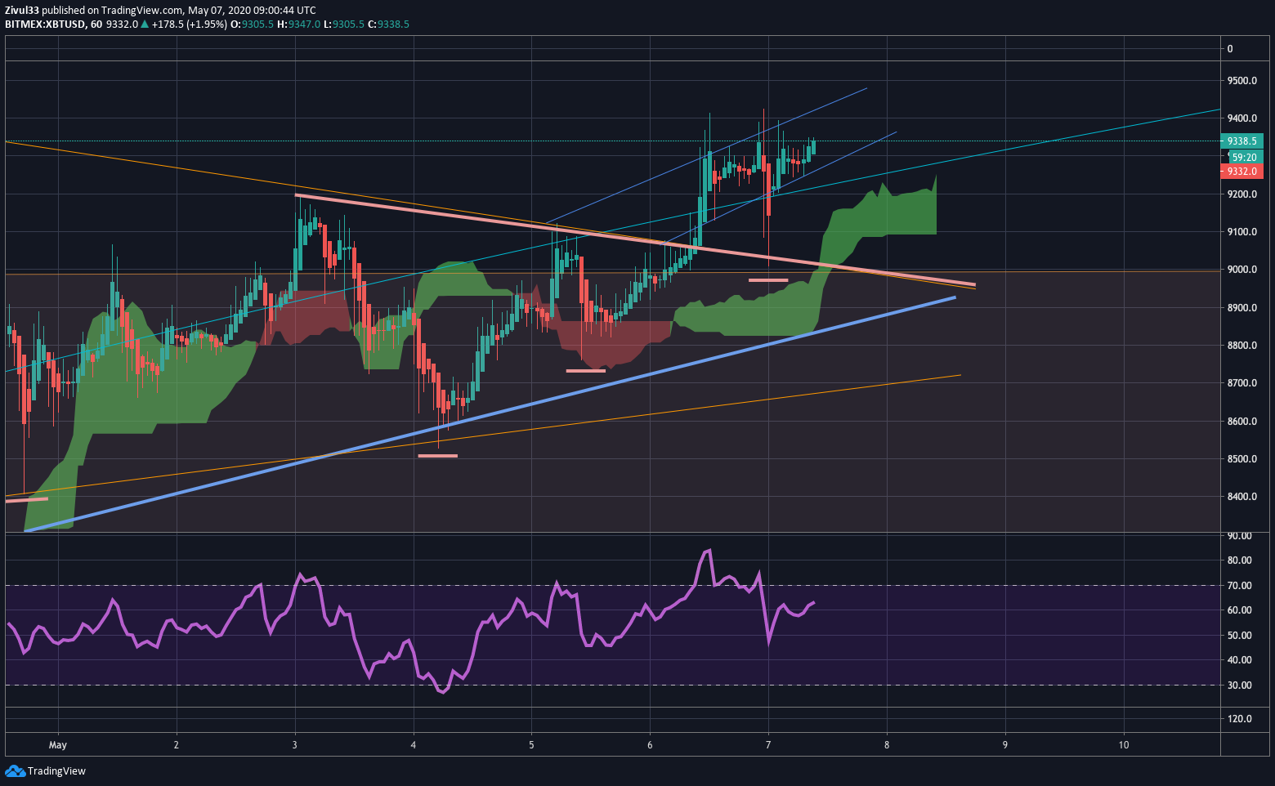
Task: Click the 59:20 countdown label on the price axis
Action: [x=1244, y=157]
